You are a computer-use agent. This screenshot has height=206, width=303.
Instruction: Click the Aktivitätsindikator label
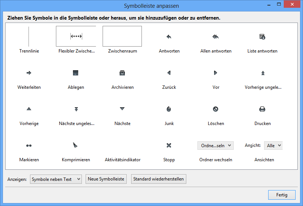pos(123,160)
